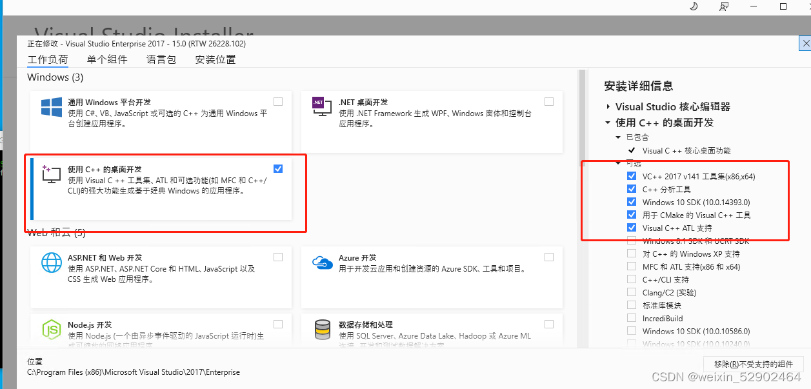Click the 通用 Windows 平台开发 card title
Screen dimensions: 811x389
click(x=110, y=102)
